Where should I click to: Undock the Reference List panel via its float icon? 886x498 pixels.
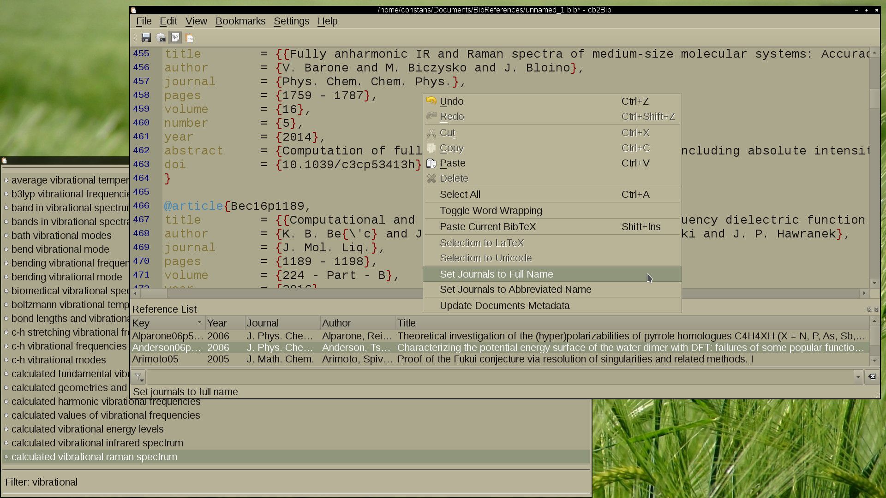pyautogui.click(x=869, y=309)
